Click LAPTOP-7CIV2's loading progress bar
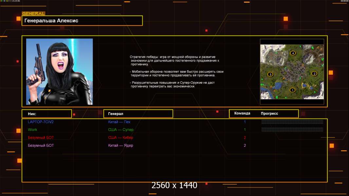This screenshot has height=196, width=349. [292, 122]
